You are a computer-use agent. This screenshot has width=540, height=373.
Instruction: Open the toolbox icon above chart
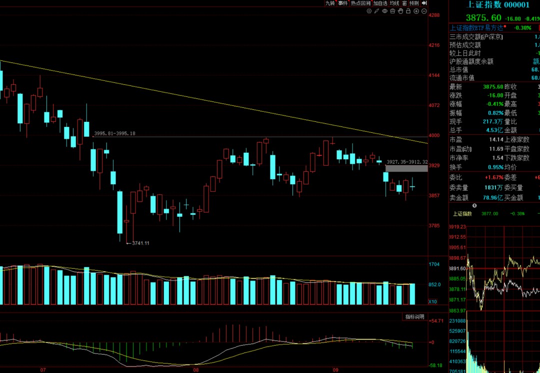[392, 11]
